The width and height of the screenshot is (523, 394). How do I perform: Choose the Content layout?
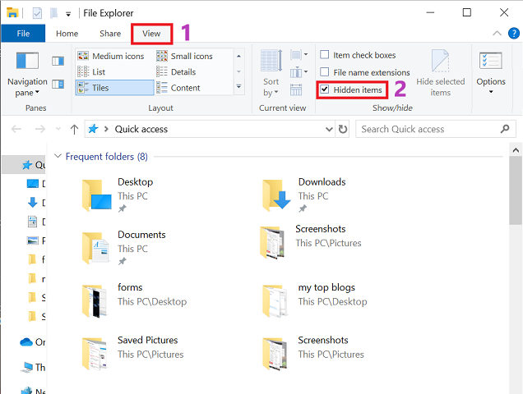[178, 88]
